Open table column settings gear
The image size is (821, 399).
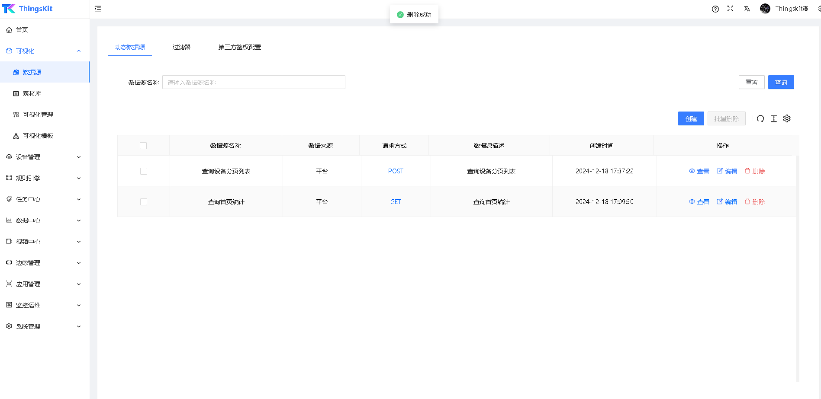787,118
